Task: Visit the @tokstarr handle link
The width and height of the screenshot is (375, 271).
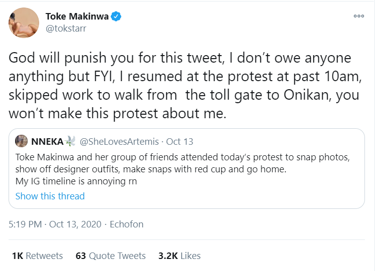Action: pyautogui.click(x=66, y=29)
